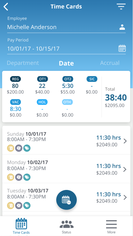The image size is (133, 236).
Task: Open the More bottom navigation menu
Action: coord(111,227)
